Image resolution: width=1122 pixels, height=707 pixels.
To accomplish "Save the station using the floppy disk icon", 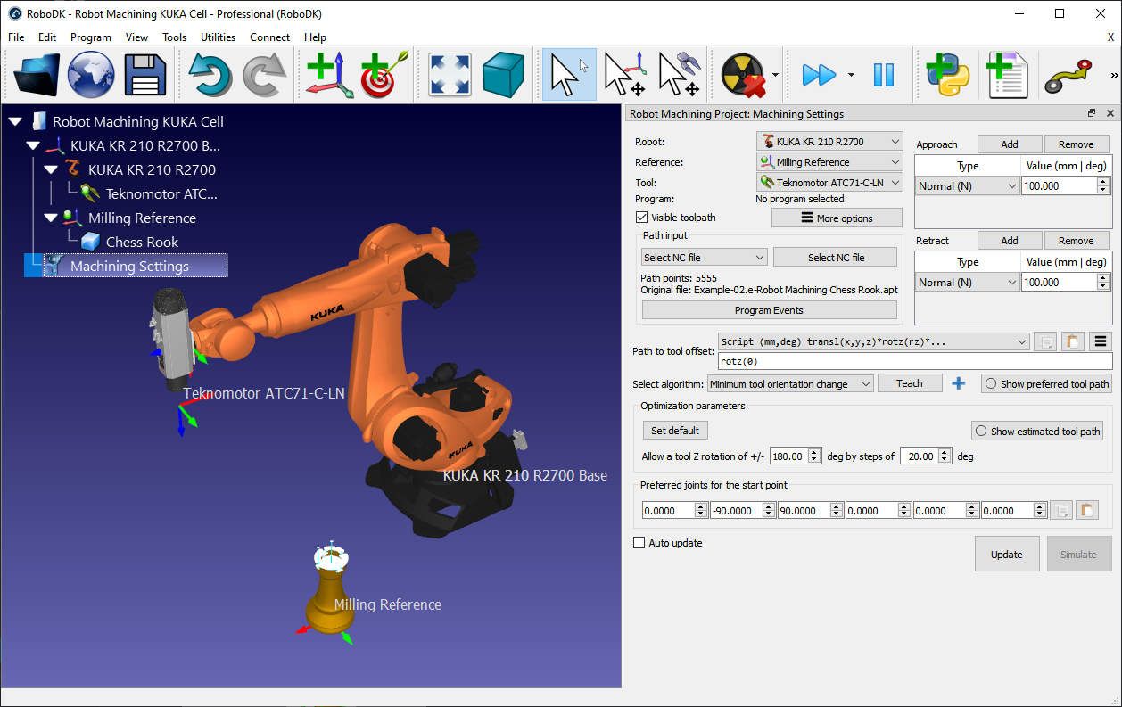I will 145,75.
